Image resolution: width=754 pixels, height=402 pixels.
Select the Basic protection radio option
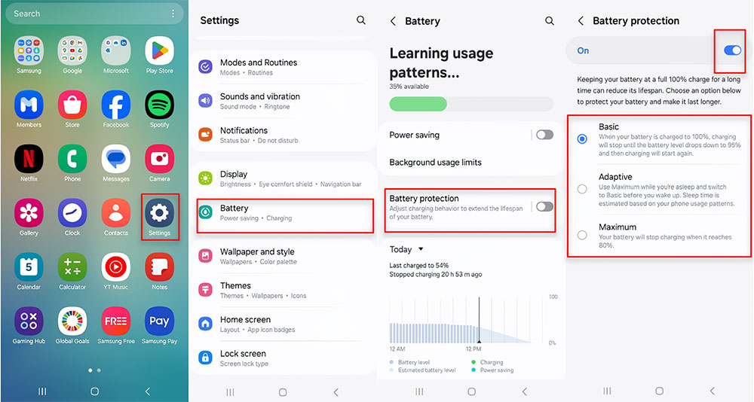tap(582, 139)
